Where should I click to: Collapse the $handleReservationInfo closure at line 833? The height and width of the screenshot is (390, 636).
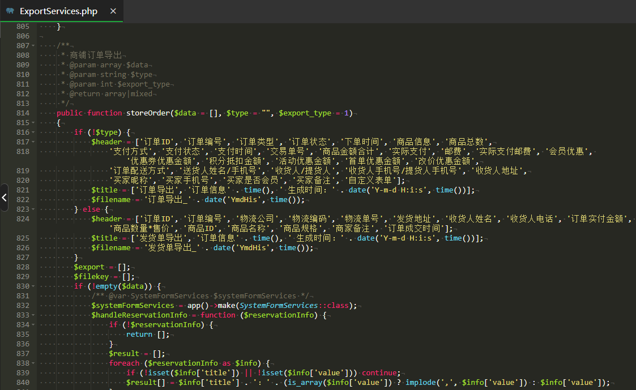pyautogui.click(x=33, y=315)
